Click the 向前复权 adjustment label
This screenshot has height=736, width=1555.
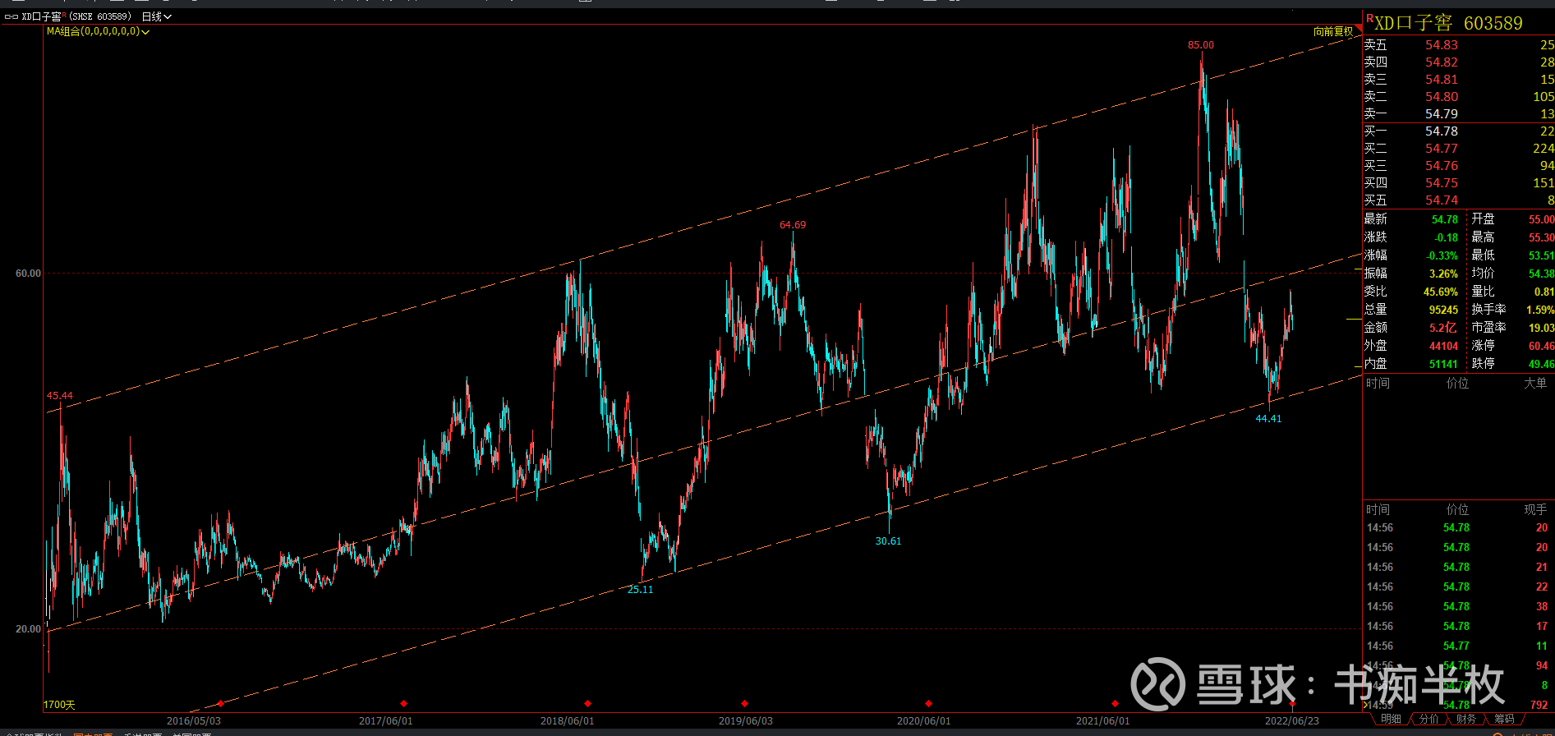pyautogui.click(x=1332, y=31)
